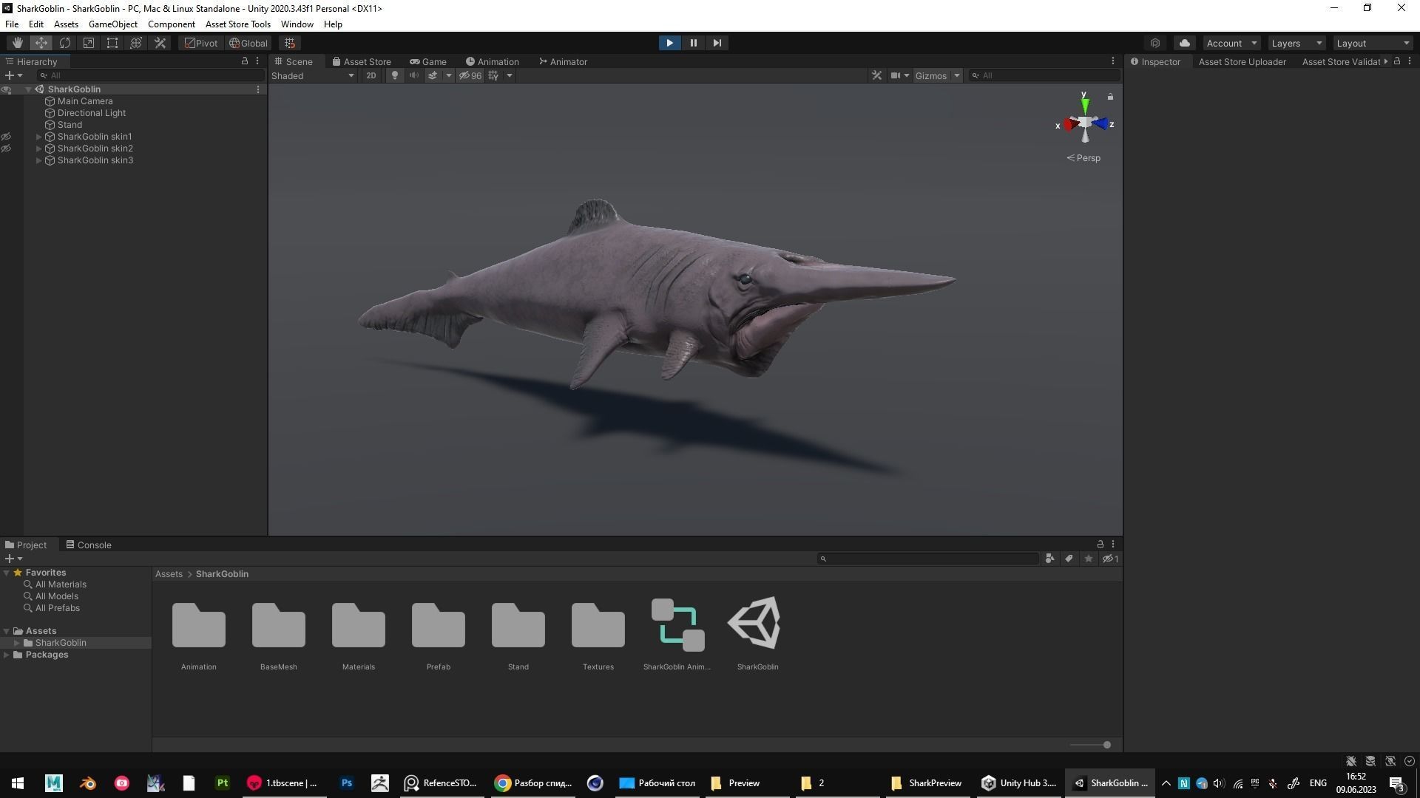Open custom editor tools
The width and height of the screenshot is (1420, 798).
click(x=160, y=43)
